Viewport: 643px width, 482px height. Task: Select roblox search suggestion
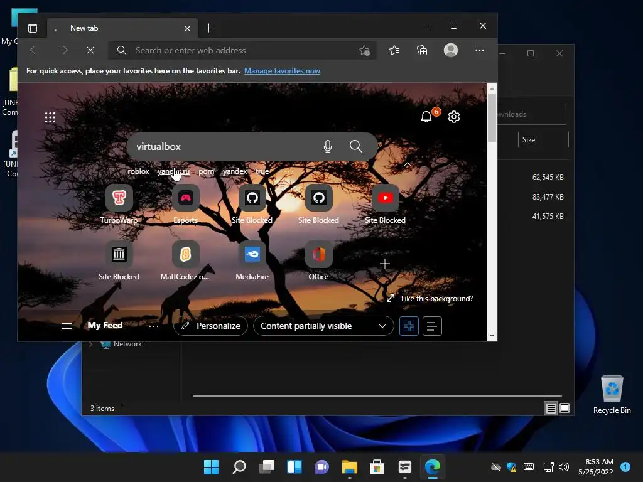point(138,171)
